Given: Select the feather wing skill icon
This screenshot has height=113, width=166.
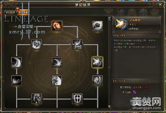Looking at the screenshot, I should tap(57, 81).
